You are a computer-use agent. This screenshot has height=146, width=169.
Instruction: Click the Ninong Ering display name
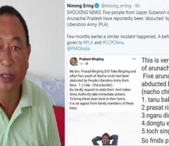click(x=80, y=6)
